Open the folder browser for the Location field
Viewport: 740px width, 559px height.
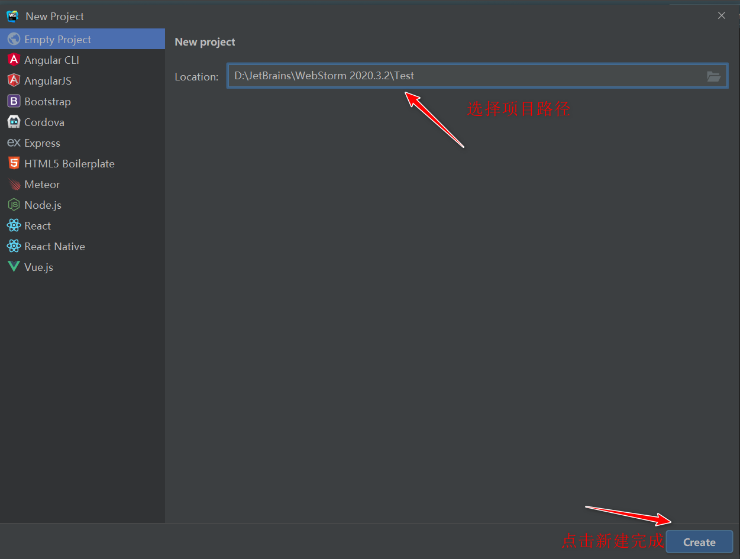pos(713,76)
